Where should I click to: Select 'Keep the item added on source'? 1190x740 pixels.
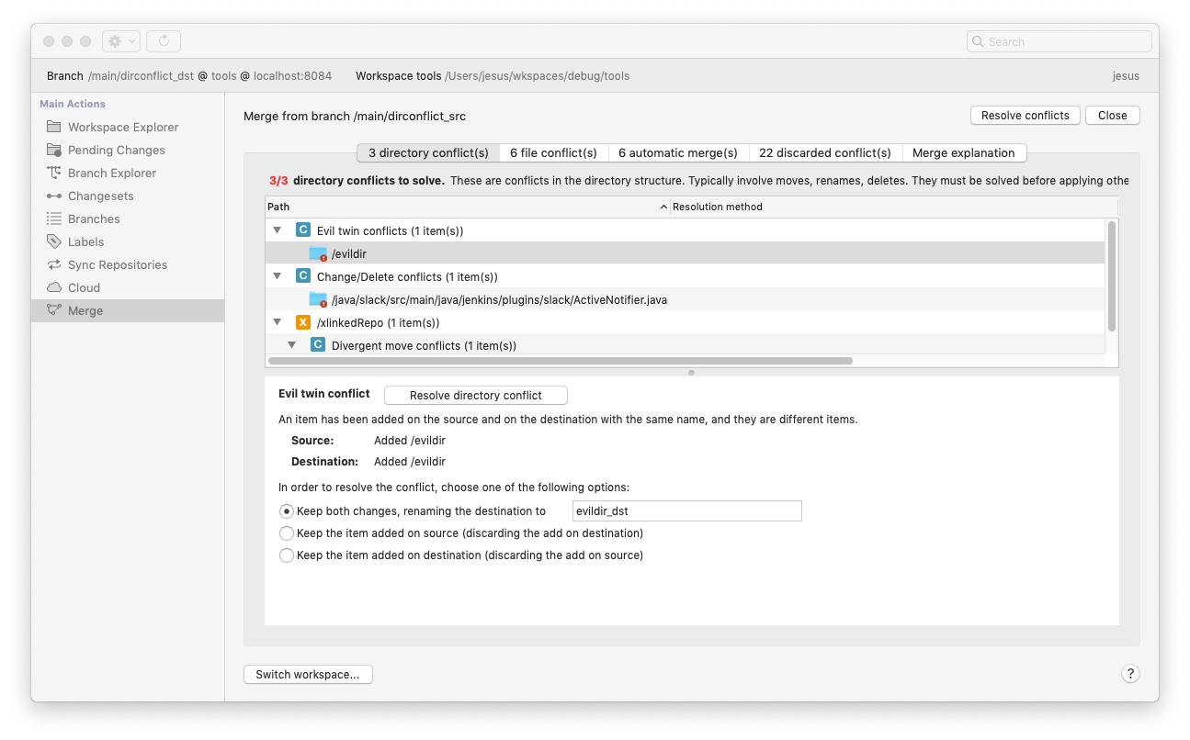point(287,533)
